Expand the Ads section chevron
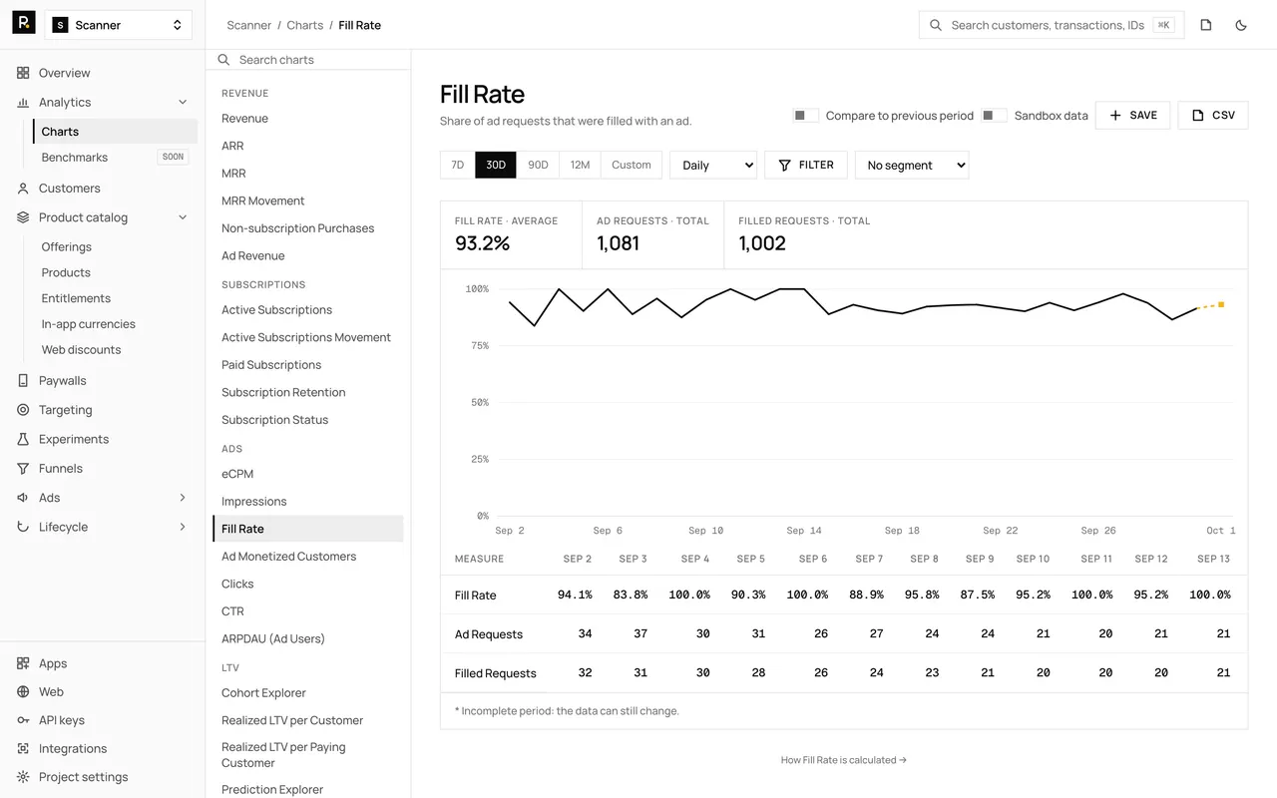 183,498
